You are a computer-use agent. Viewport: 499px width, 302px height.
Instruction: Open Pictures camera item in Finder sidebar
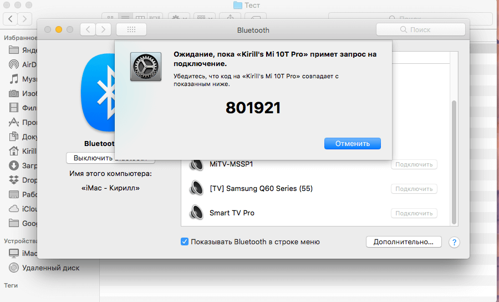click(x=22, y=94)
